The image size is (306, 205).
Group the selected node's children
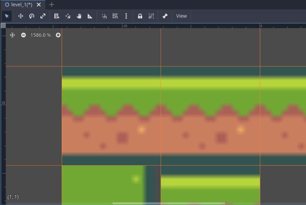click(151, 16)
